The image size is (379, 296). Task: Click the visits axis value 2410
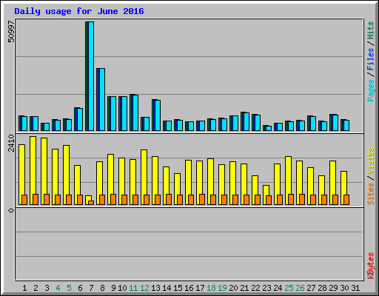[11, 143]
